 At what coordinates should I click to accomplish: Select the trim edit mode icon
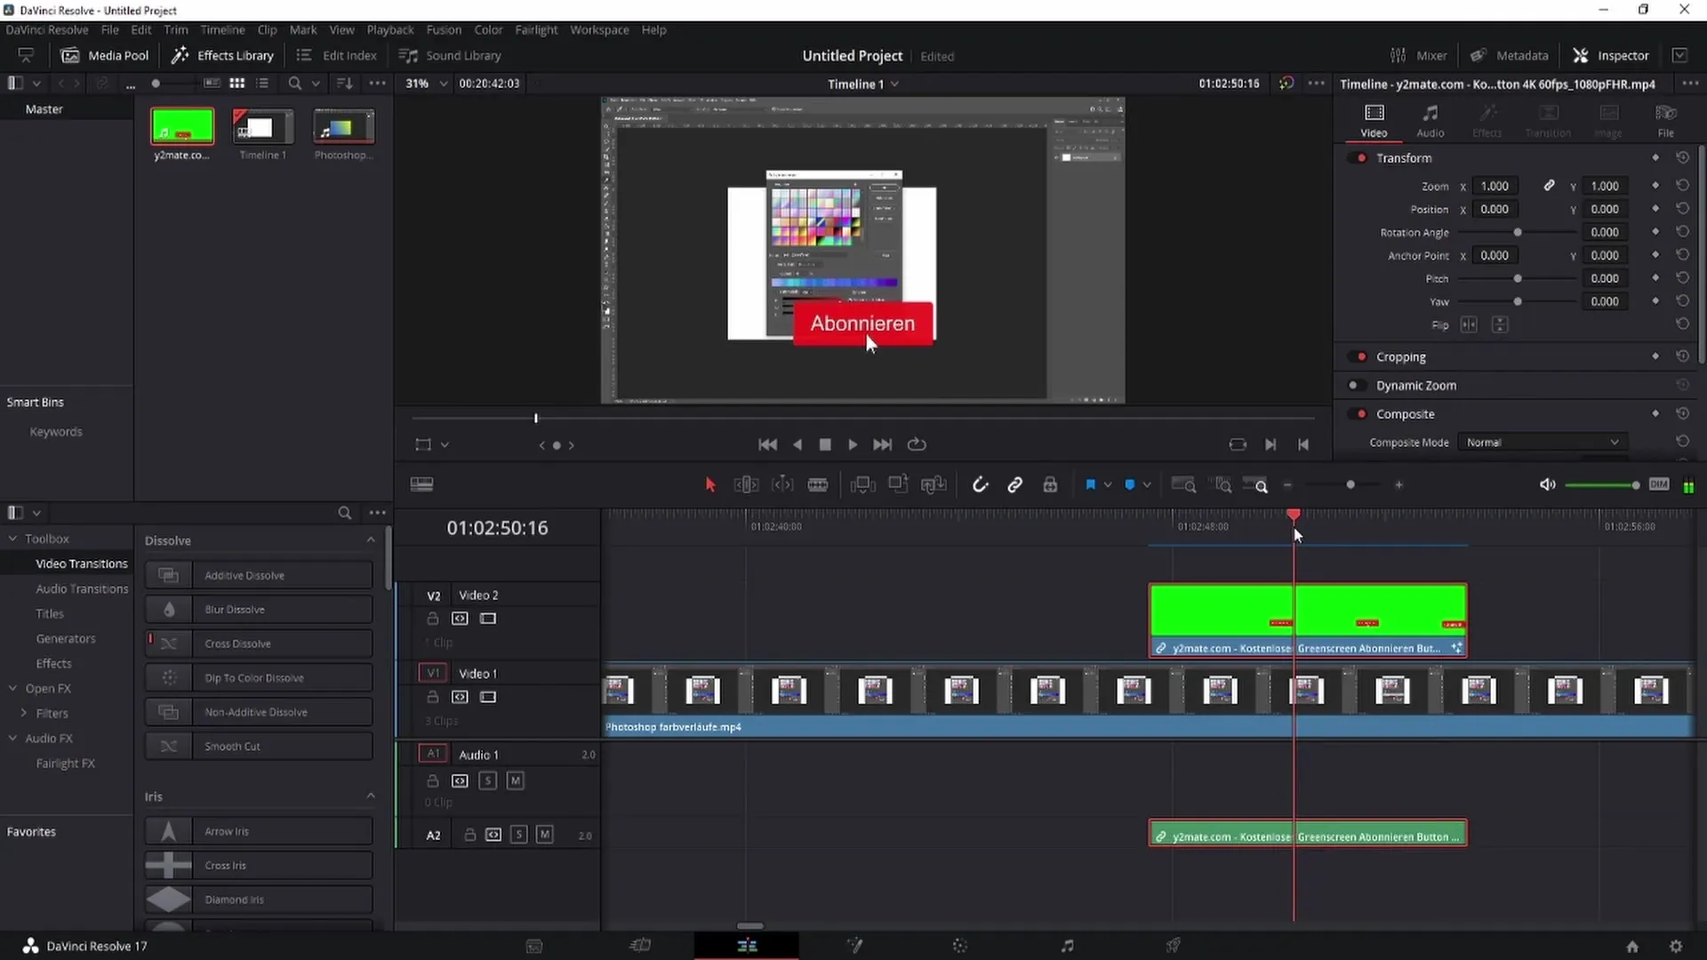click(x=747, y=484)
